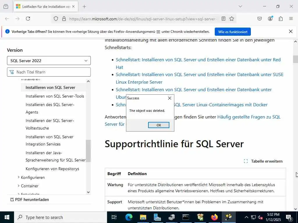Image resolution: width=298 pixels, height=223 pixels.
Task: Open the notification center icon
Action: click(289, 217)
